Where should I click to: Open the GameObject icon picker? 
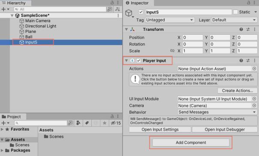pos(129,13)
